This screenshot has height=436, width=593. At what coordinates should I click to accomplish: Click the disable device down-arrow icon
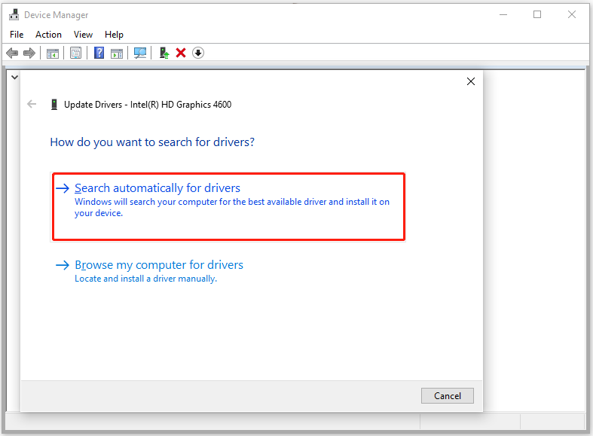pos(198,53)
